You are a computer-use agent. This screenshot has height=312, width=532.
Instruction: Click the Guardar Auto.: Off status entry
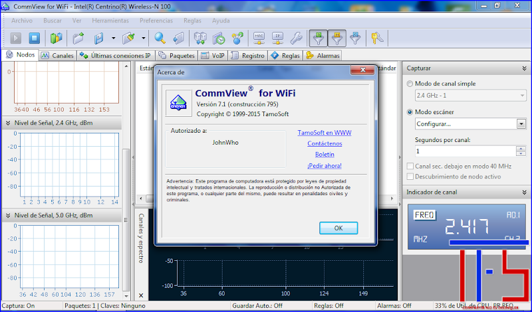pyautogui.click(x=257, y=305)
